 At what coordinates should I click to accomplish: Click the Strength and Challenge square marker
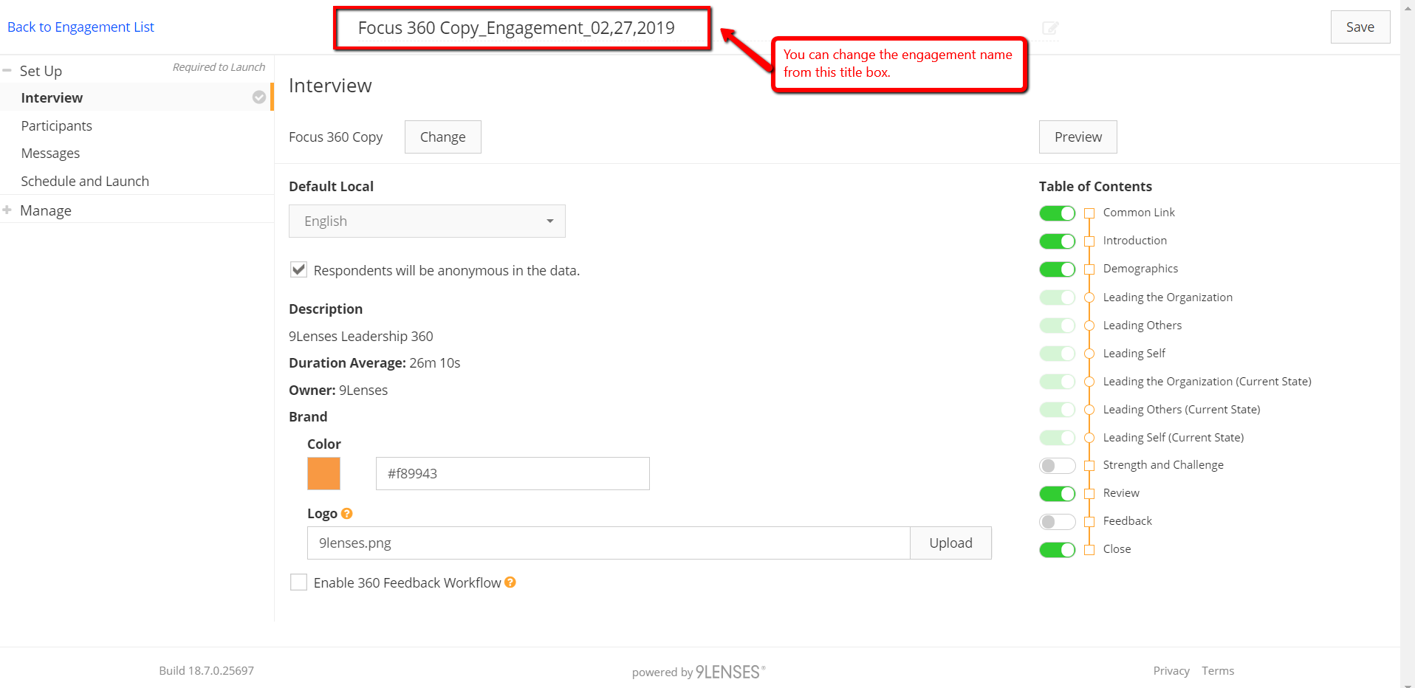pyautogui.click(x=1089, y=466)
